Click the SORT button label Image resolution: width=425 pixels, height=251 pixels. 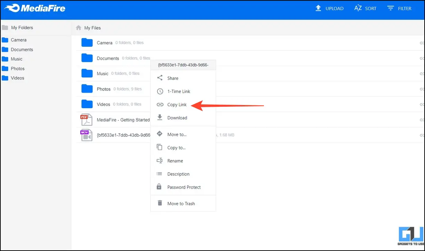(x=371, y=8)
